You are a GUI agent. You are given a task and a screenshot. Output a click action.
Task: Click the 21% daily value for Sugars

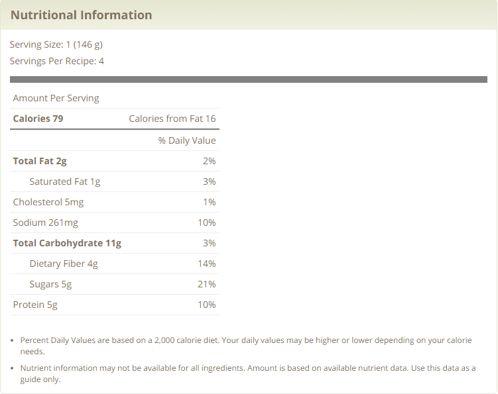[x=206, y=284]
